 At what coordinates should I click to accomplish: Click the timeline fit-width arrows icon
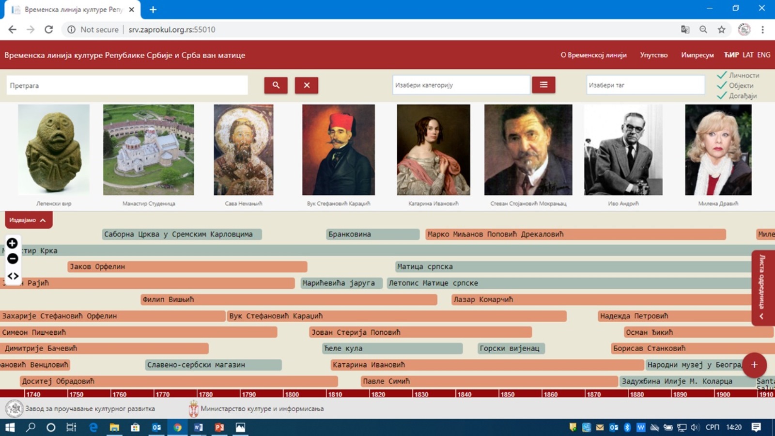pyautogui.click(x=13, y=276)
